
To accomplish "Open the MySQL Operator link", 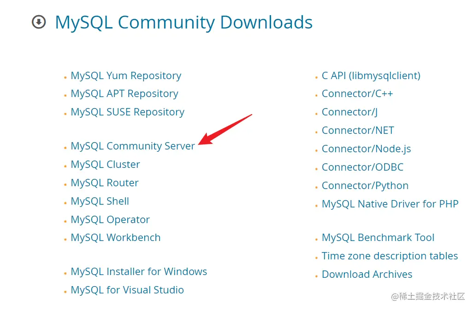I will click(110, 219).
